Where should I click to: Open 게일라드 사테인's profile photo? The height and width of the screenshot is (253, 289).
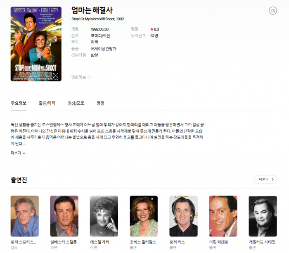(x=263, y=216)
